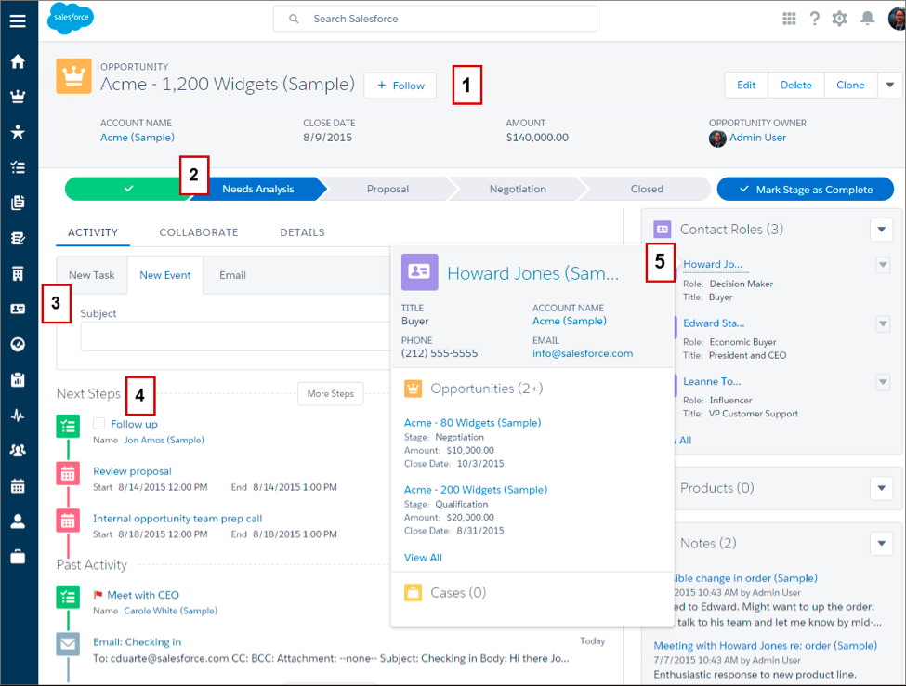Select the Closed stage in path

click(x=647, y=189)
